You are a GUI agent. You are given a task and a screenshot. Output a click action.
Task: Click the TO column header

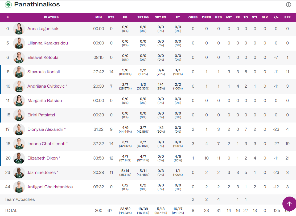[246, 17]
